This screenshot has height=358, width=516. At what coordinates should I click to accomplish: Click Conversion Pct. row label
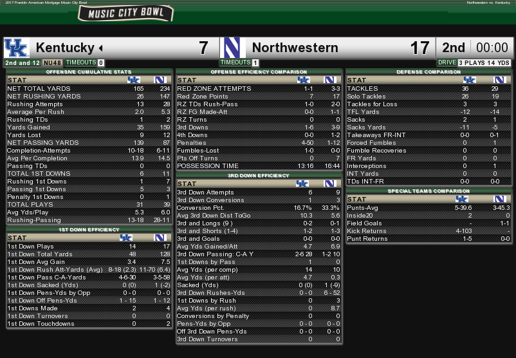pyautogui.click(x=200, y=208)
